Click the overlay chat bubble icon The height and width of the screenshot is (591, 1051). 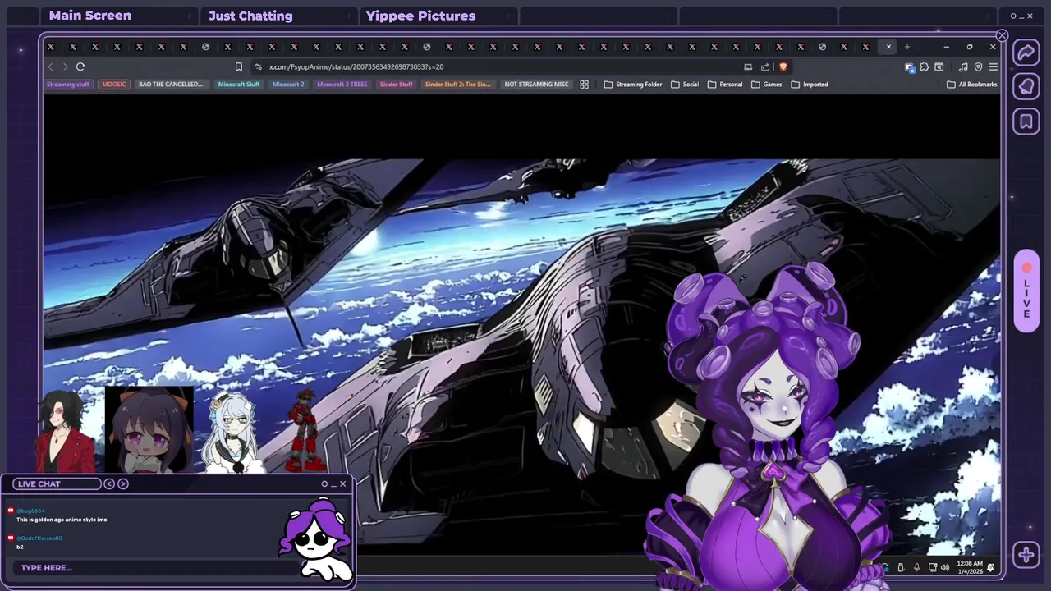[x=1026, y=87]
